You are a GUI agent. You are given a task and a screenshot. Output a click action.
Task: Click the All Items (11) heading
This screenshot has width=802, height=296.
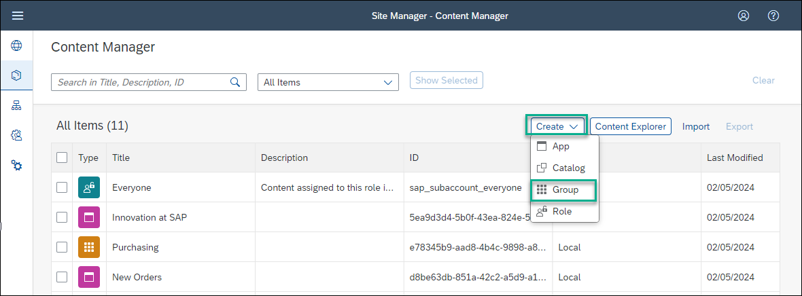(x=92, y=126)
